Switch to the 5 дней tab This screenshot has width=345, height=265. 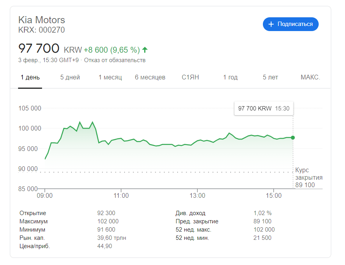[70, 77]
